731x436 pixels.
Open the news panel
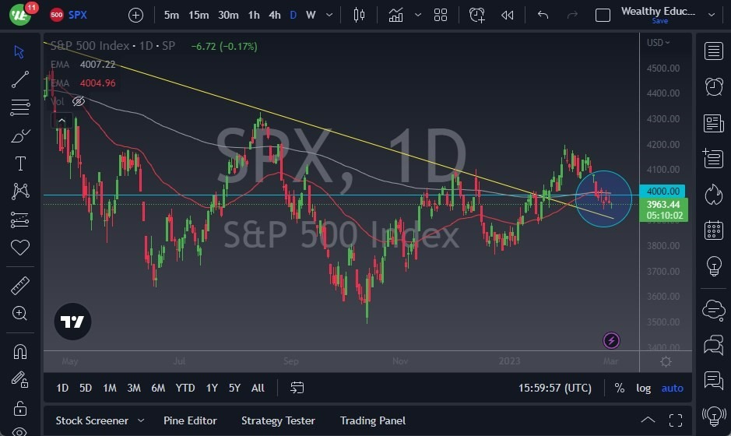click(713, 124)
